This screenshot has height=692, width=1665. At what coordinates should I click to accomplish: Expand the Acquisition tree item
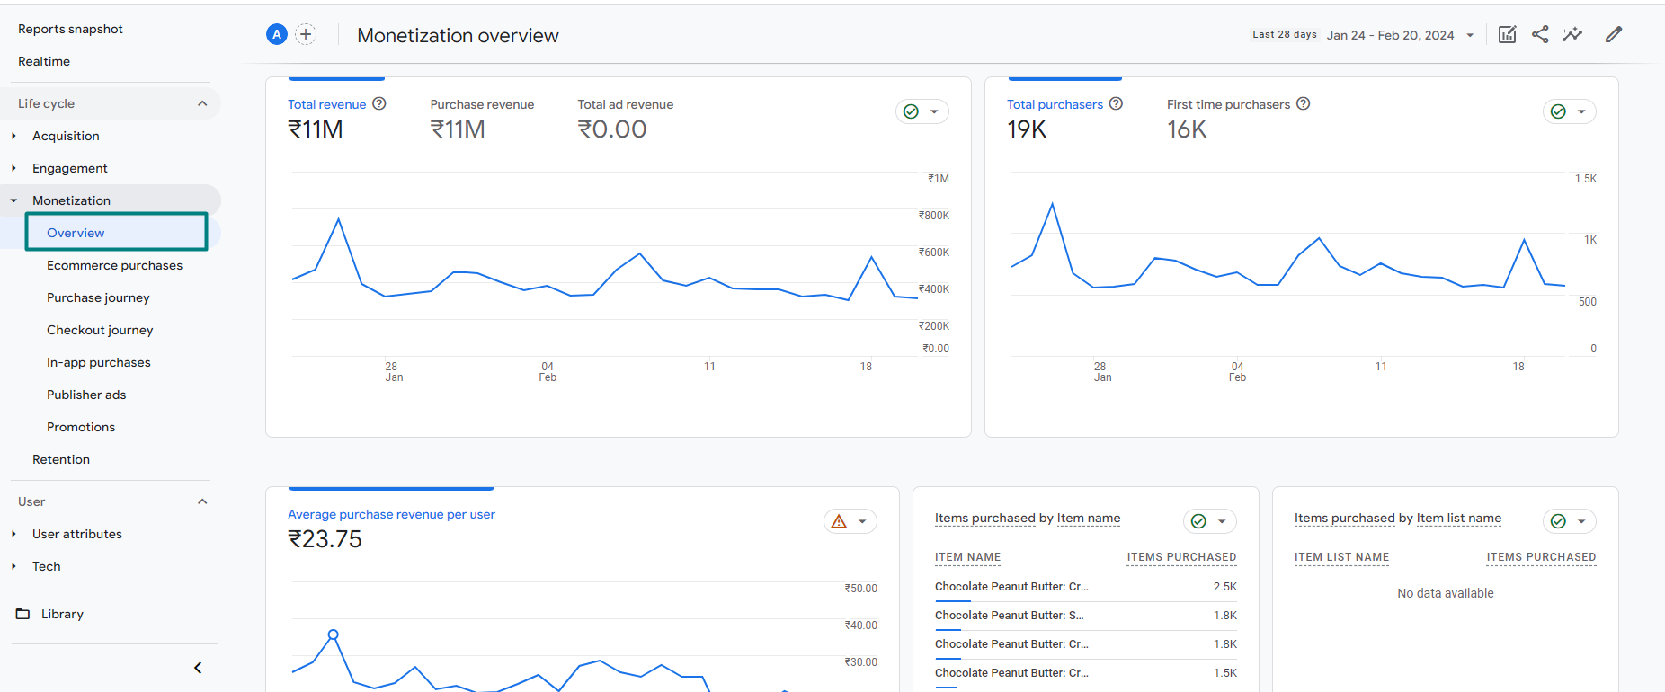pyautogui.click(x=13, y=136)
